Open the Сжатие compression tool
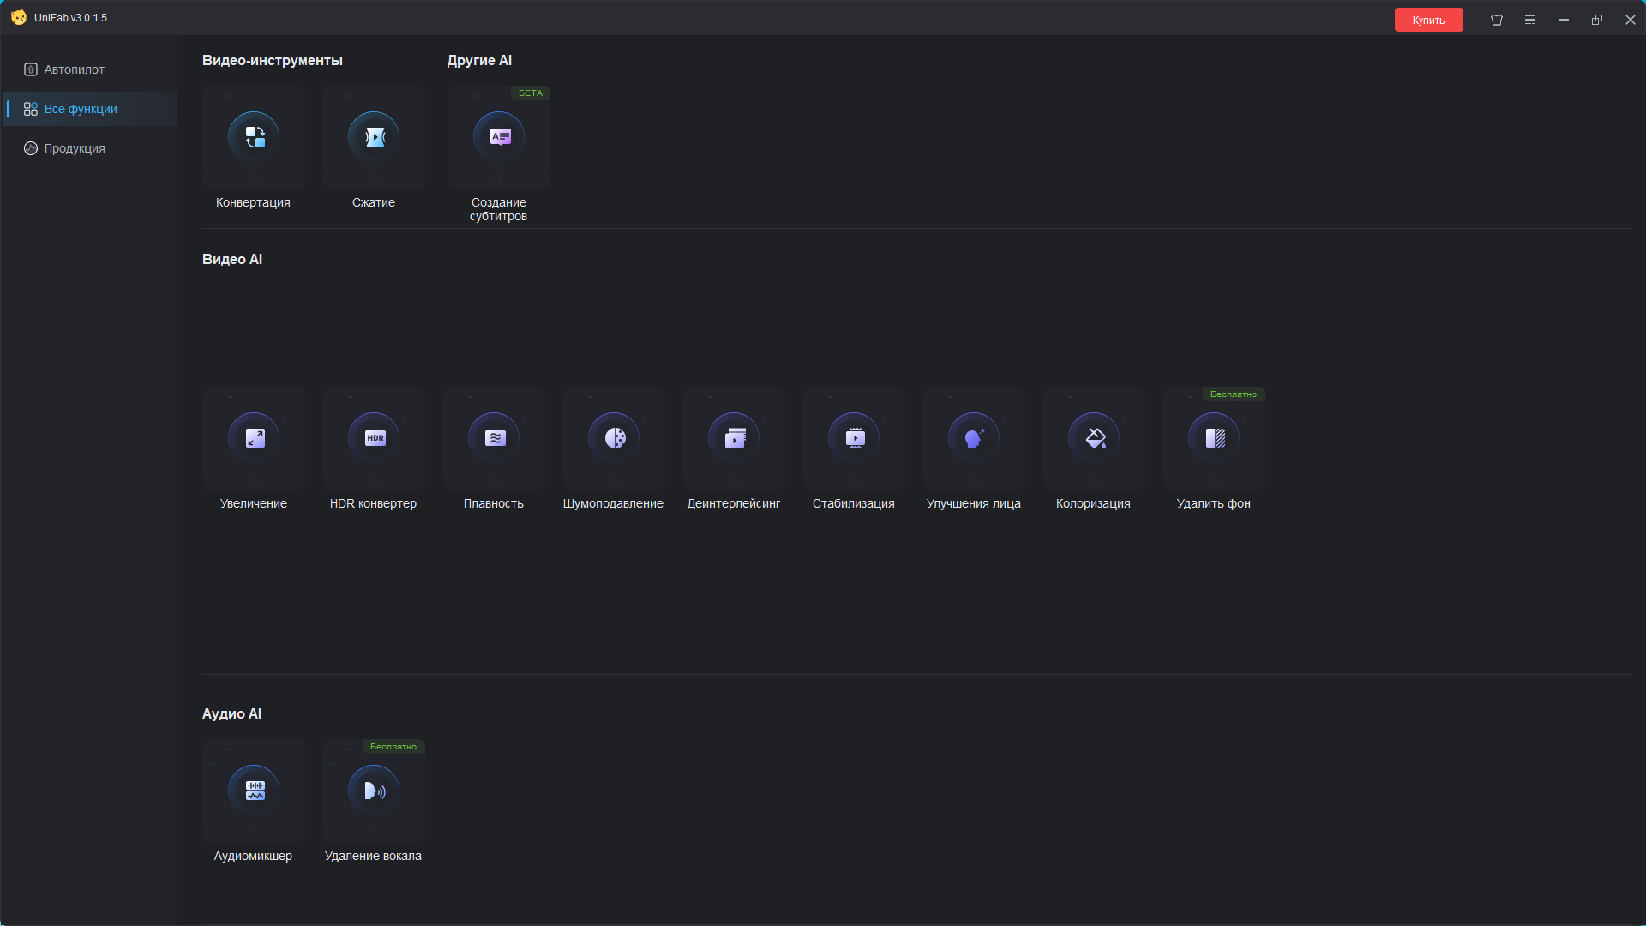The image size is (1646, 926). tap(374, 137)
